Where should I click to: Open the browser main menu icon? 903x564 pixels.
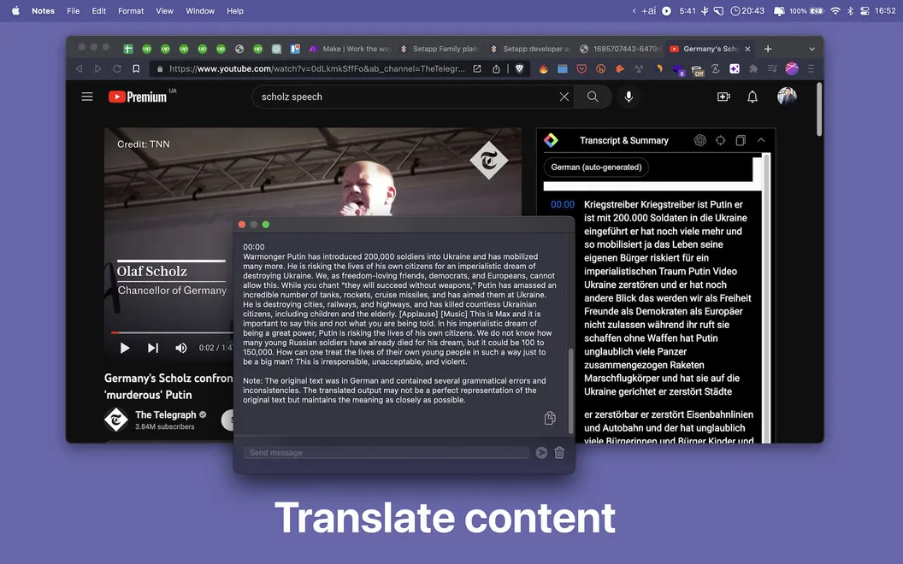click(x=811, y=69)
